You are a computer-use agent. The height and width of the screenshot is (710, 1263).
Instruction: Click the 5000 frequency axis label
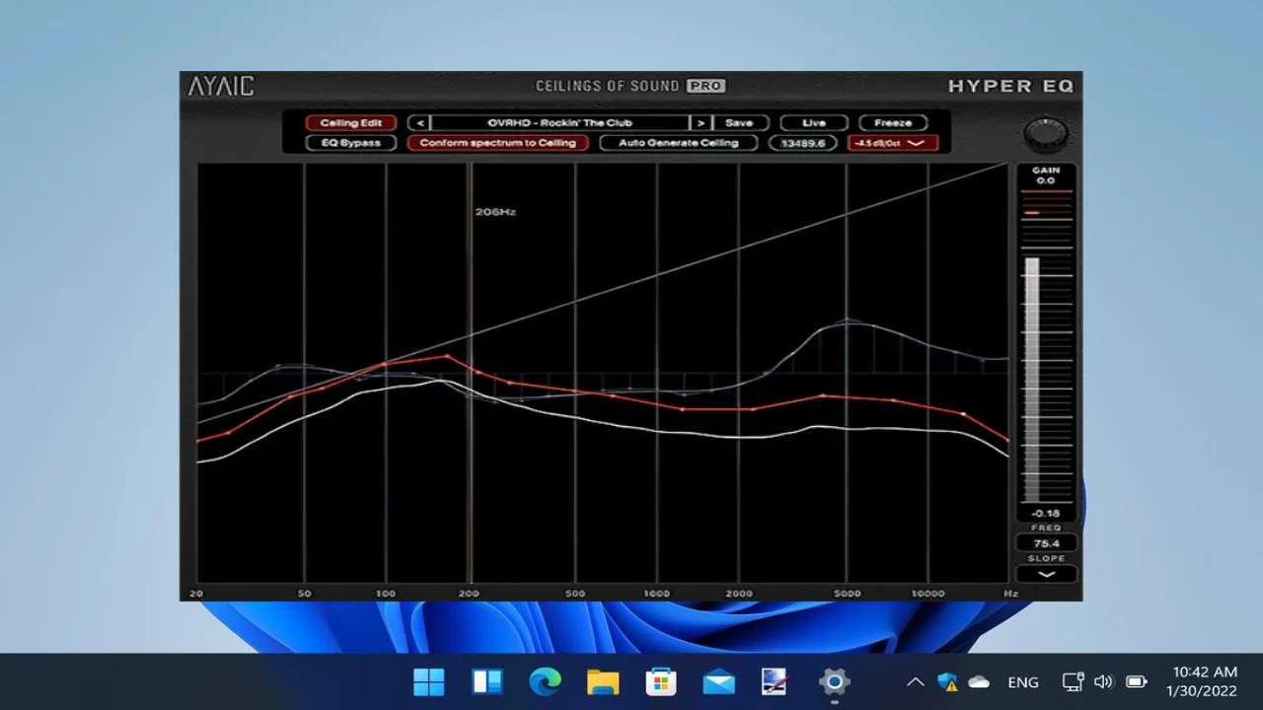847,594
